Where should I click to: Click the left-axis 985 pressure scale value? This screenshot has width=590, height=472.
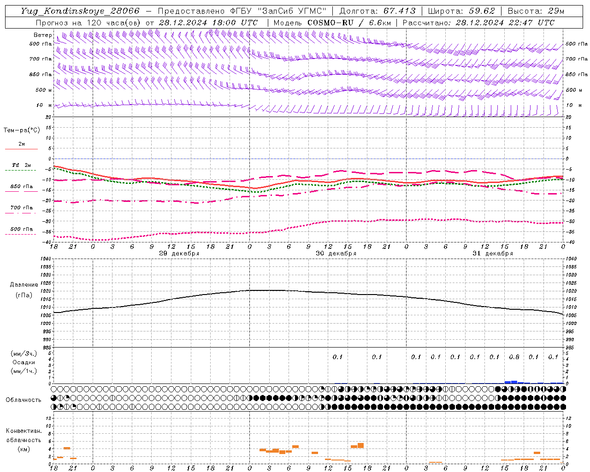(x=47, y=348)
